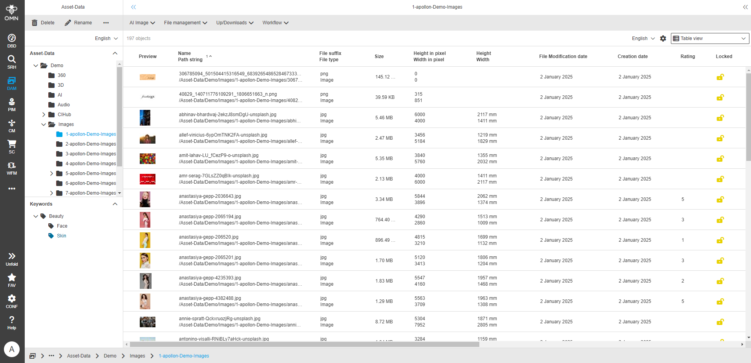
Task: Open the AI Image menu
Action: tap(142, 22)
